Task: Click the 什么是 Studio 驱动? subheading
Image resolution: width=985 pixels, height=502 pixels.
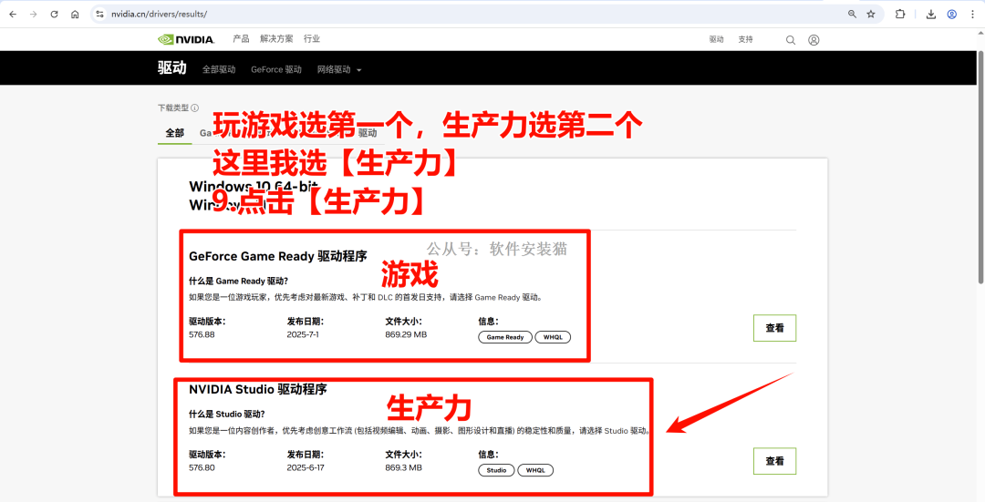Action: click(x=227, y=415)
